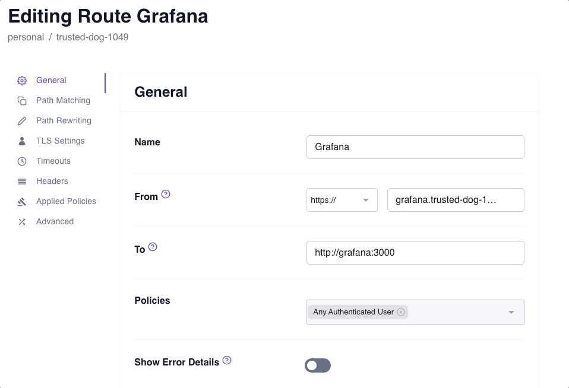Screen dimensions: 569x388
Task: Click the help icon beside Show Error Details
Action: coord(226,359)
